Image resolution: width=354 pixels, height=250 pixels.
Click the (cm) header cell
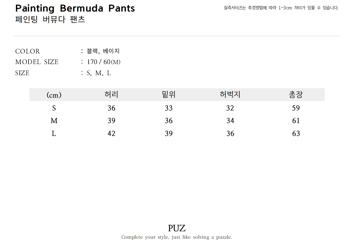tap(54, 95)
